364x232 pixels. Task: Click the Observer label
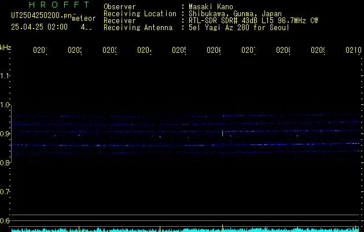[120, 6]
